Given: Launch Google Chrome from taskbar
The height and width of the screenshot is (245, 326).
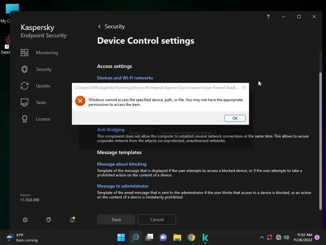Looking at the screenshot, I should coord(191,237).
